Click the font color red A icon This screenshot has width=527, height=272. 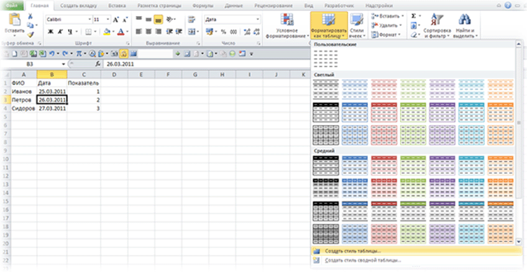pos(121,32)
